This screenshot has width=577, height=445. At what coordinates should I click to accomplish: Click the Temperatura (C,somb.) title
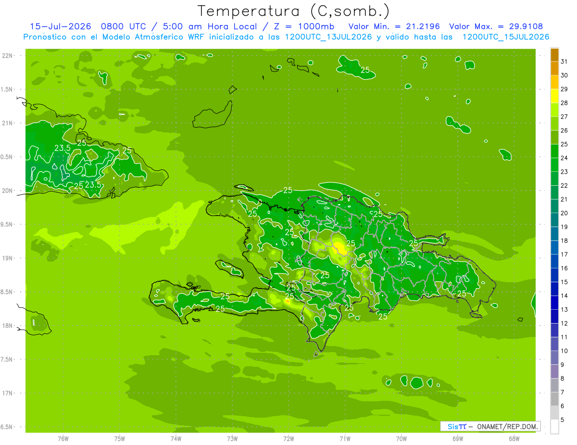pyautogui.click(x=293, y=11)
